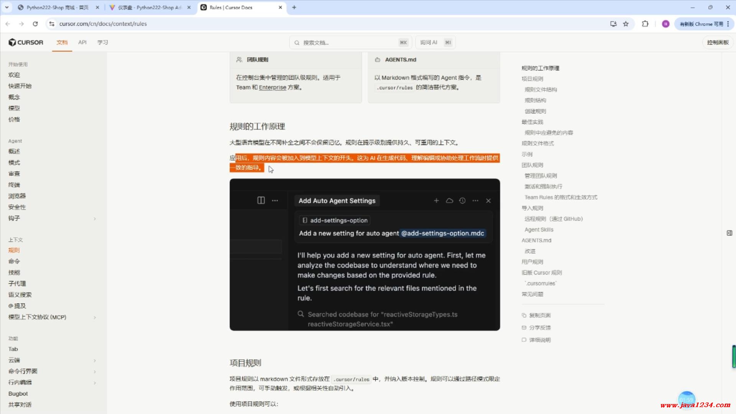Open the site info icon beside the URL
736x414 pixels.
point(52,24)
